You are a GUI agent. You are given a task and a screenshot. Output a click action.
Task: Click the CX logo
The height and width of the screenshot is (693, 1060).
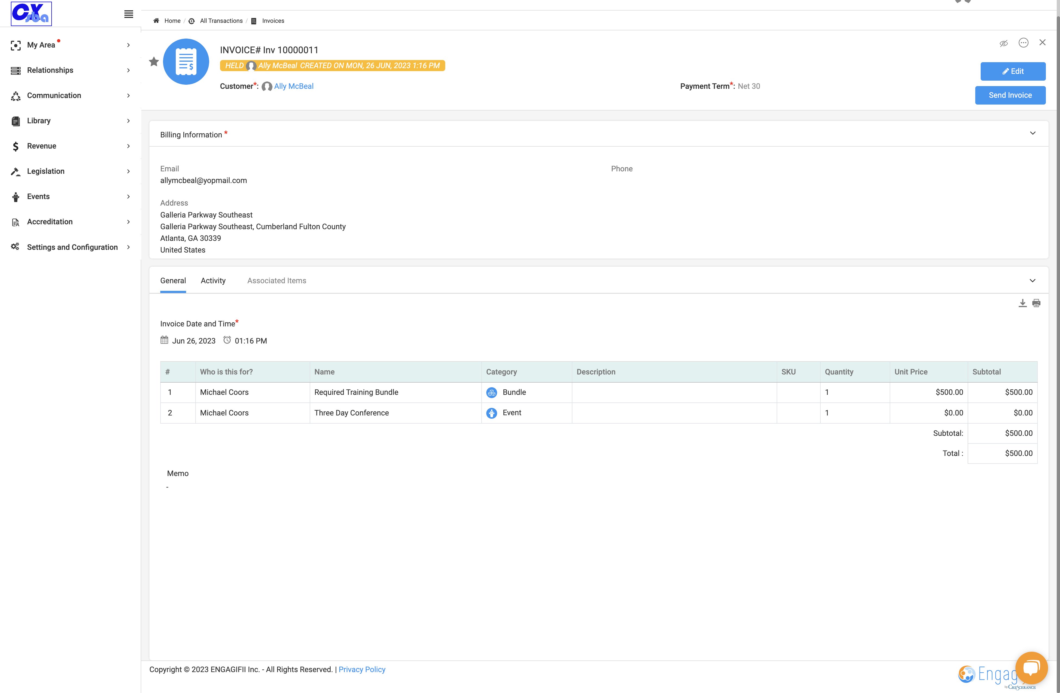coord(31,13)
